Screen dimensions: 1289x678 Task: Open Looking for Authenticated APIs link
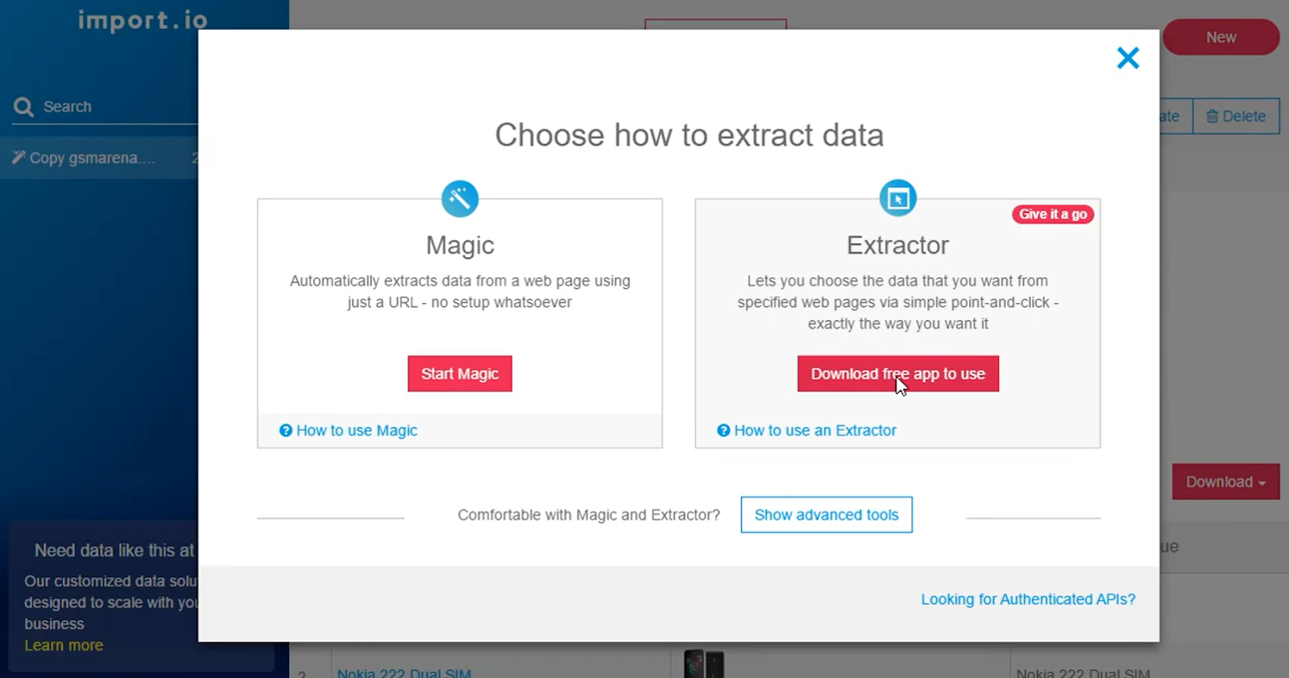[x=1028, y=599]
